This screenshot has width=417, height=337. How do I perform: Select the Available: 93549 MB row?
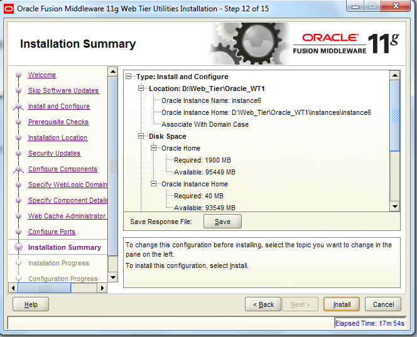[205, 208]
